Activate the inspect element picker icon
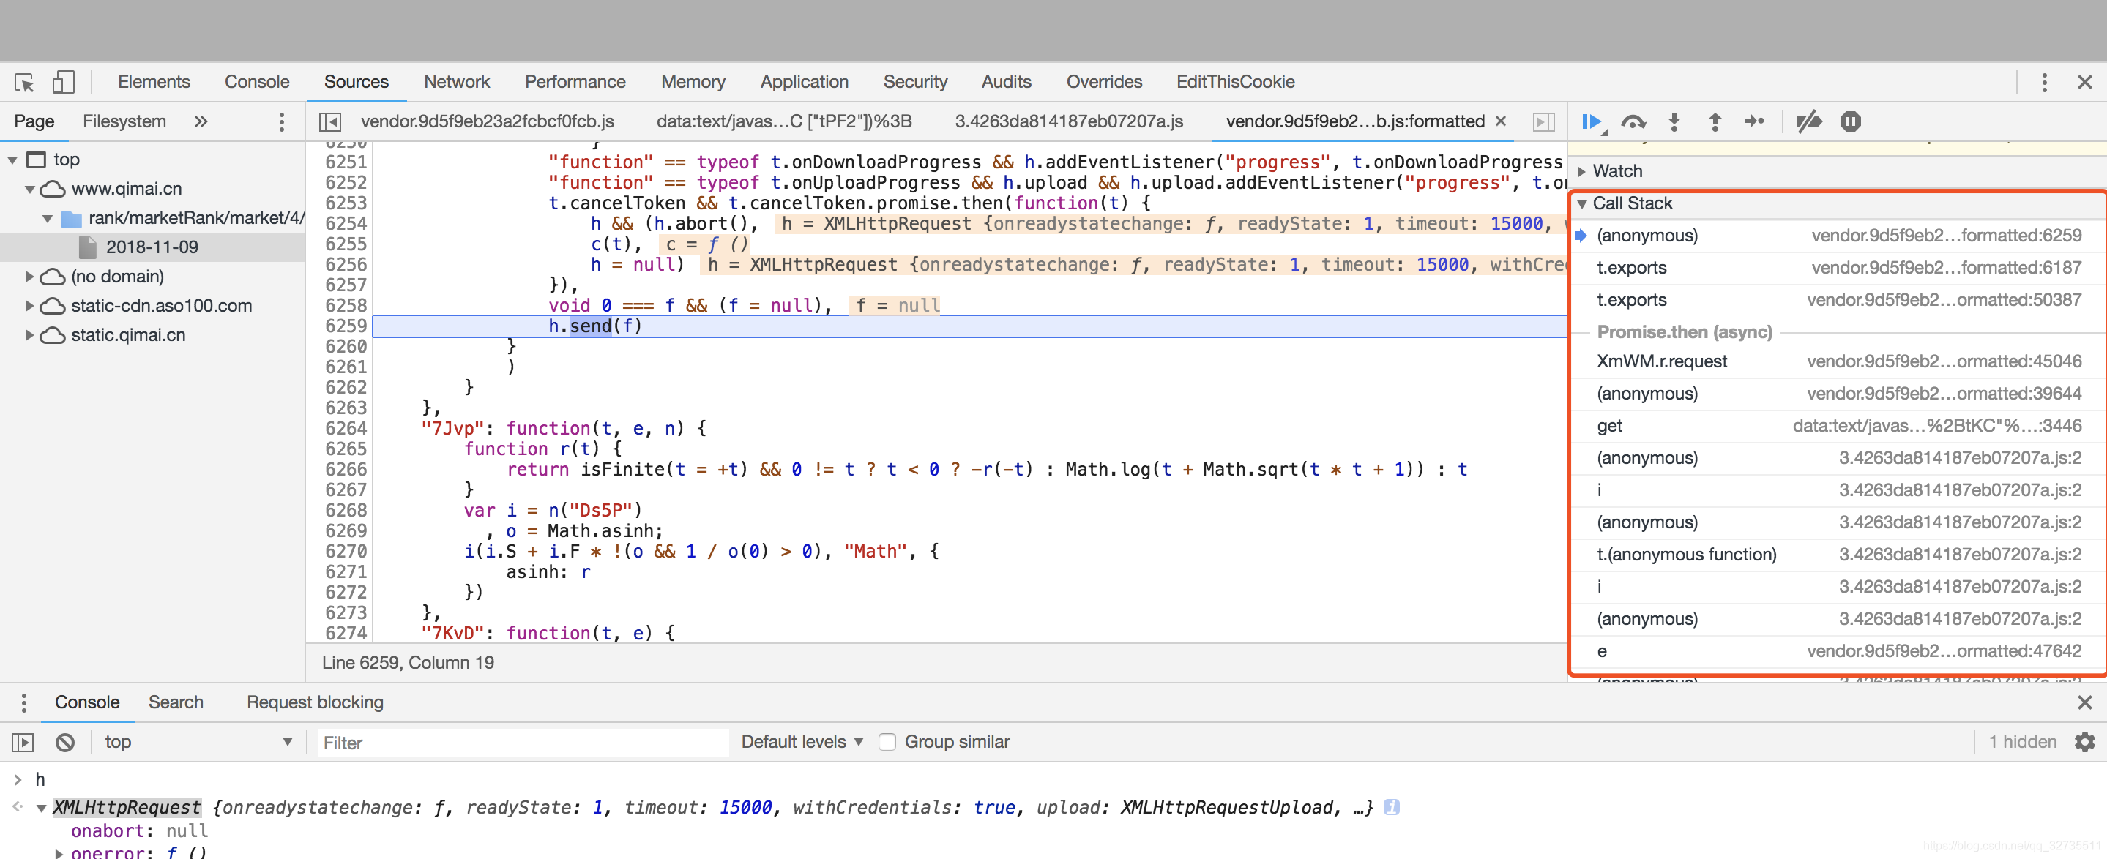 (x=25, y=82)
